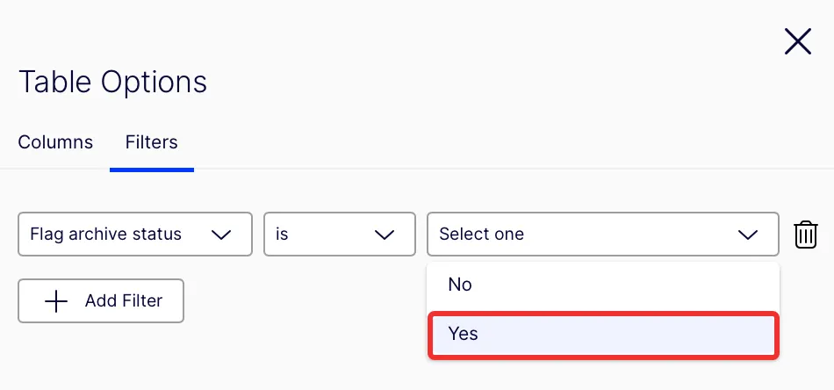Image resolution: width=834 pixels, height=390 pixels.
Task: Open the Flag archive status field dropdown
Action: point(135,235)
